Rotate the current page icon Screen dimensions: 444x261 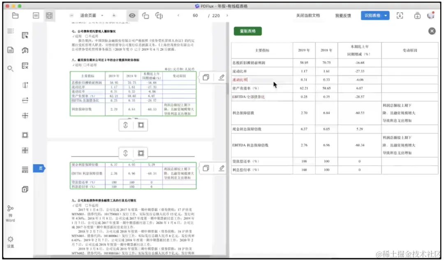coord(146,16)
